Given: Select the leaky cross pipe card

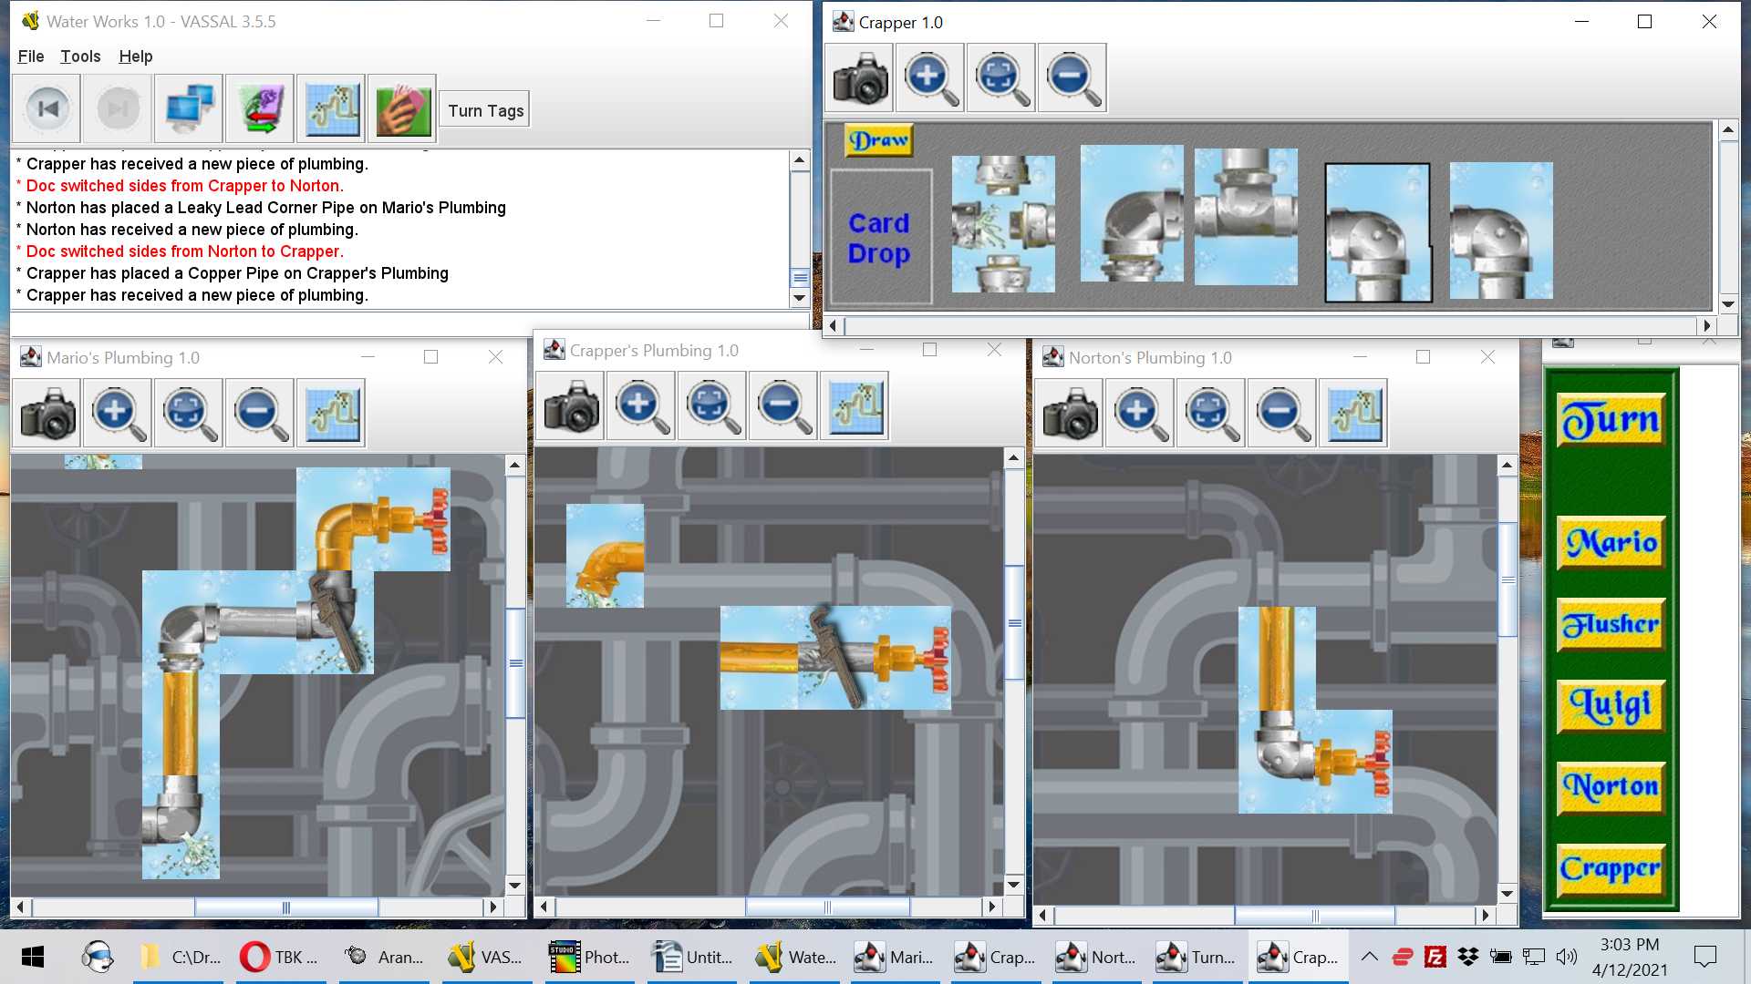Looking at the screenshot, I should [x=1003, y=224].
